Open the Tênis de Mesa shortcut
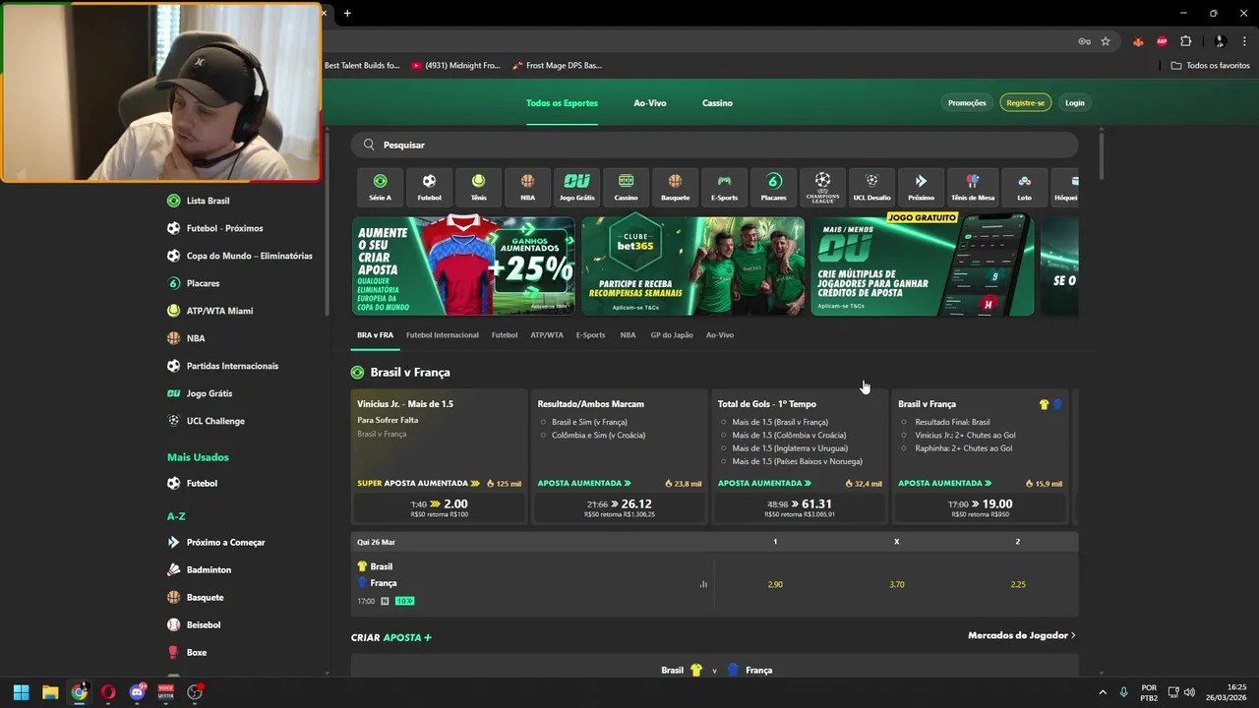 pos(972,187)
